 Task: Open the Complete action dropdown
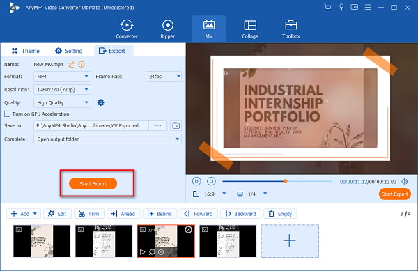click(107, 139)
